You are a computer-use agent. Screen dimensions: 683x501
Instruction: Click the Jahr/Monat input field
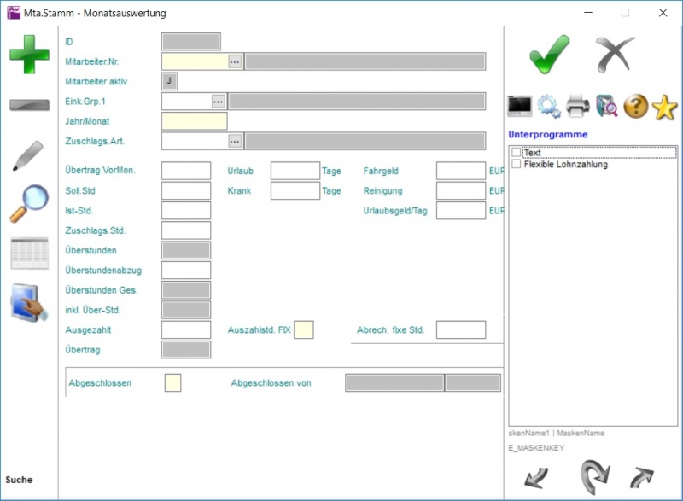click(x=194, y=121)
